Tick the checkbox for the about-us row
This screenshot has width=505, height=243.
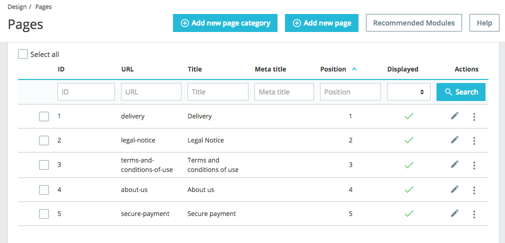44,189
